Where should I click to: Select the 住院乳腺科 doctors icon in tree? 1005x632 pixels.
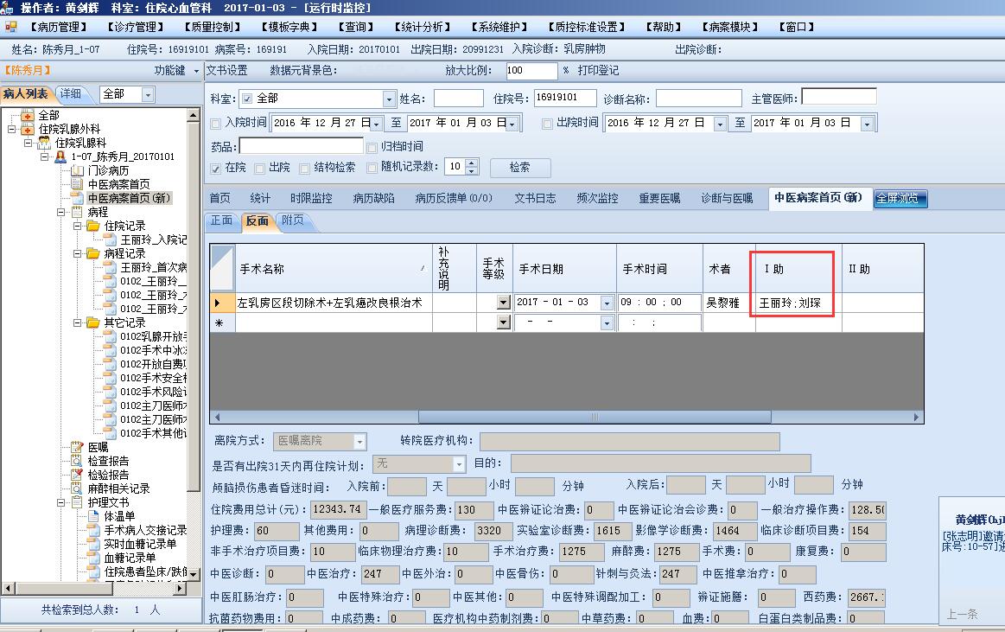pos(44,143)
